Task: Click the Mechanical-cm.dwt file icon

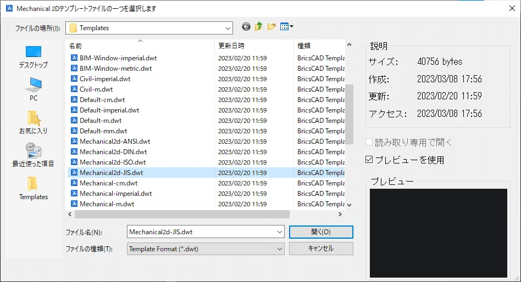Action: pos(74,183)
